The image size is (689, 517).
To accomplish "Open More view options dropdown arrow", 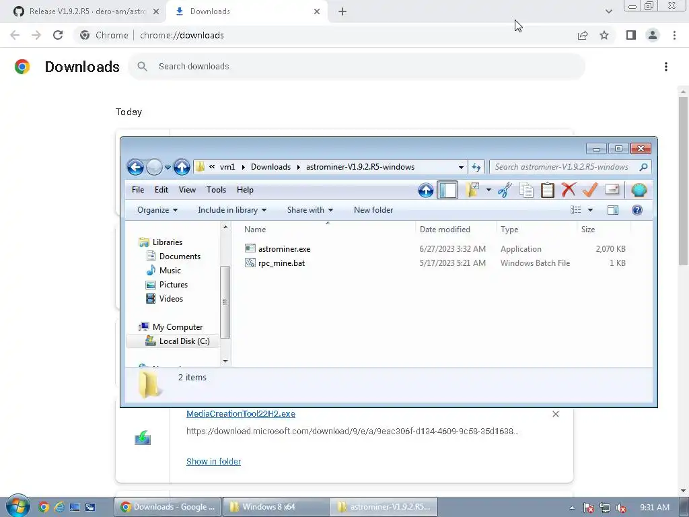I will (x=590, y=210).
